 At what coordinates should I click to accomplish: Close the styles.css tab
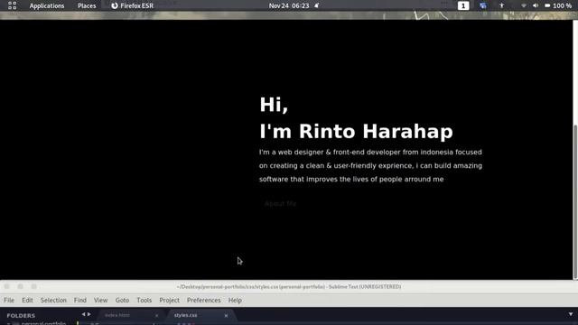(x=226, y=315)
